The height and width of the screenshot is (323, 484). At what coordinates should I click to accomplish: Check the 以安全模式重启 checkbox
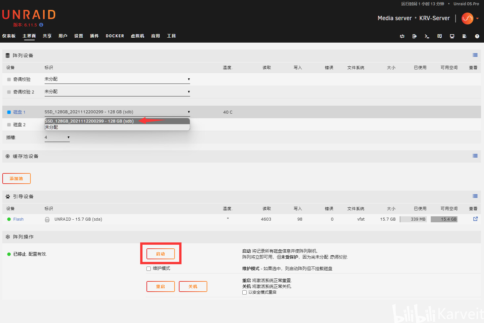(x=244, y=292)
